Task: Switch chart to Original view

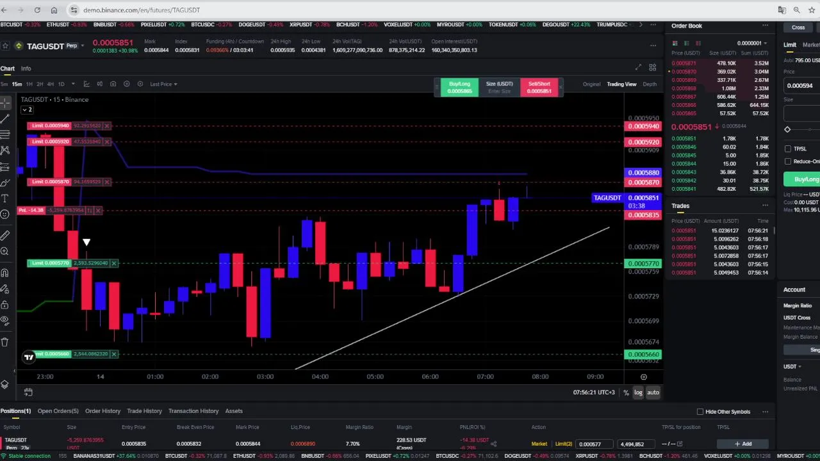Action: click(x=591, y=85)
